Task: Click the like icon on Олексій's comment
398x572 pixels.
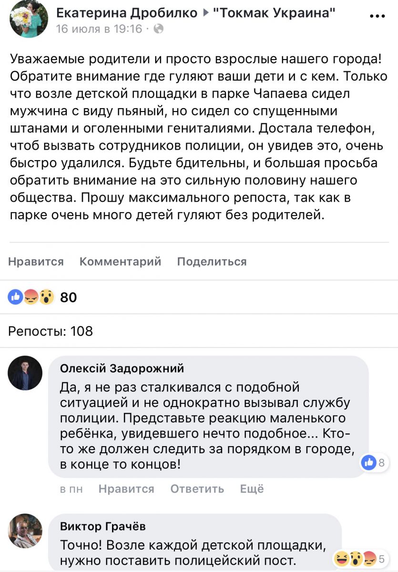Action: coord(368,462)
